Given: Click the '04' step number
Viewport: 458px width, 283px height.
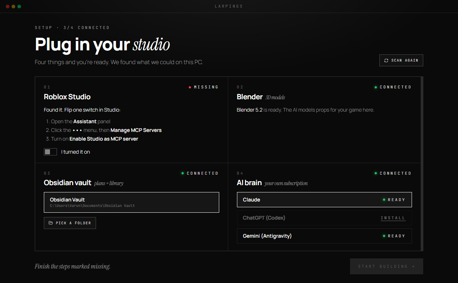Looking at the screenshot, I should pos(240,173).
